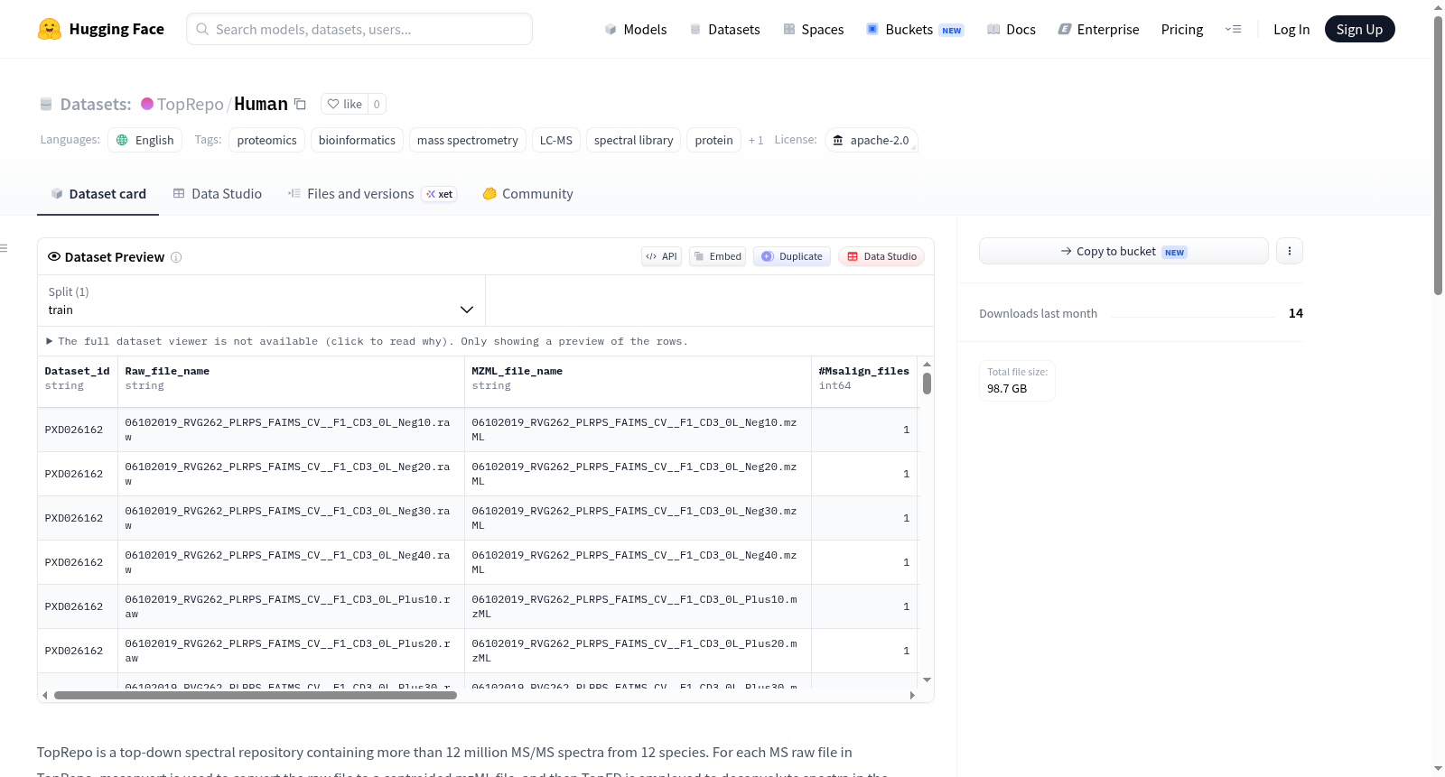Copy dataset name with the copy icon
This screenshot has width=1445, height=777.
click(301, 104)
